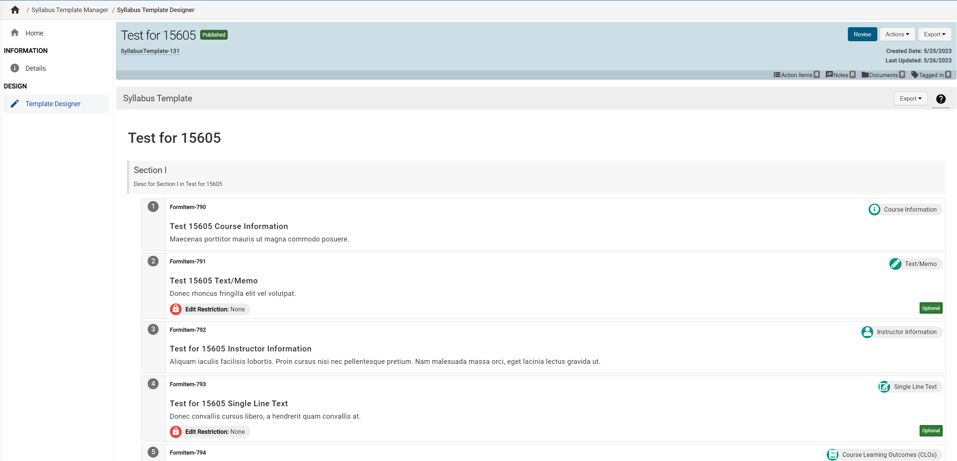Click the Course Learning Outcomes icon
The height and width of the screenshot is (461, 957).
832,455
